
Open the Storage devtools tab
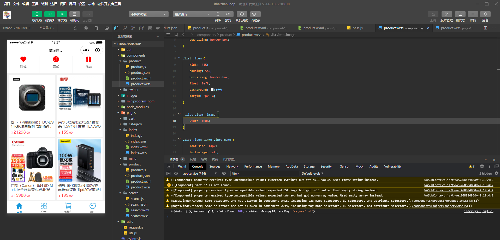coord(309,166)
